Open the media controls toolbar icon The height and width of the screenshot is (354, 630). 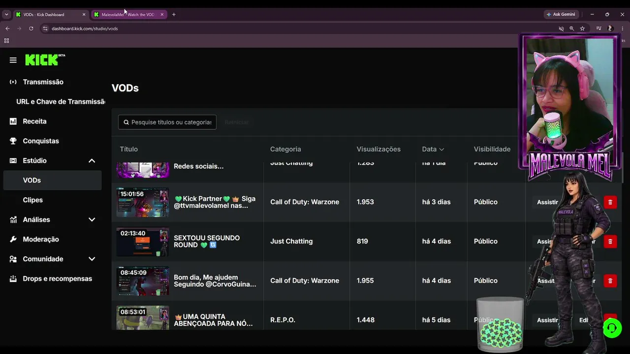[x=598, y=29]
